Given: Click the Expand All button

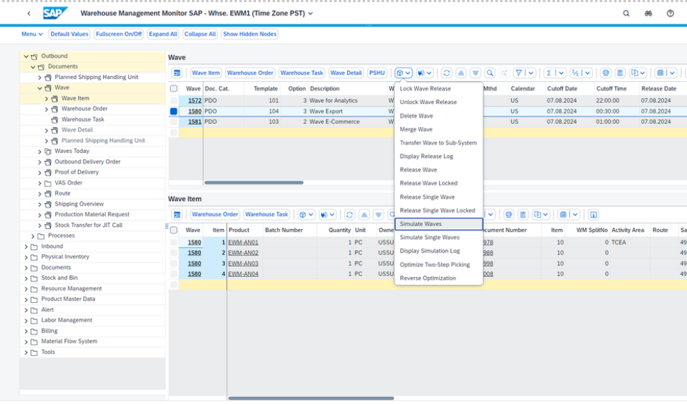Looking at the screenshot, I should (163, 34).
